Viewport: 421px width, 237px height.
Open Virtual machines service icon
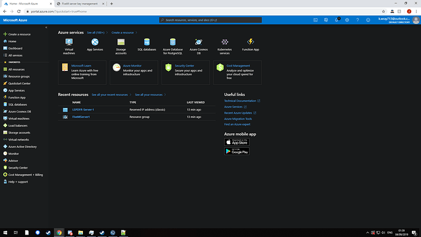pos(69,42)
